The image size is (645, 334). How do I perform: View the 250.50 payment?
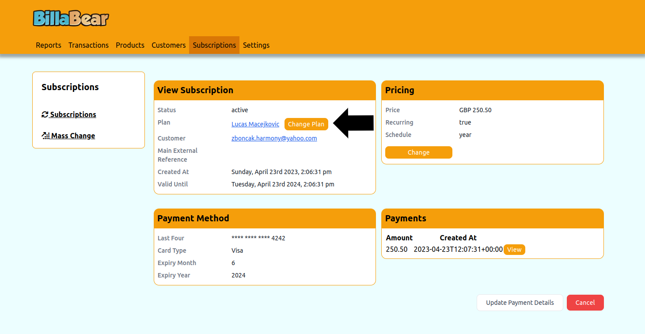click(x=514, y=250)
